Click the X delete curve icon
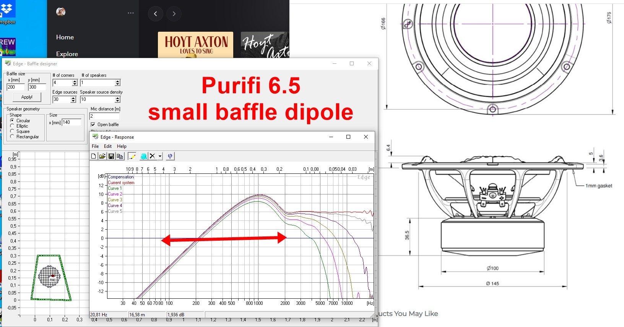 [152, 156]
